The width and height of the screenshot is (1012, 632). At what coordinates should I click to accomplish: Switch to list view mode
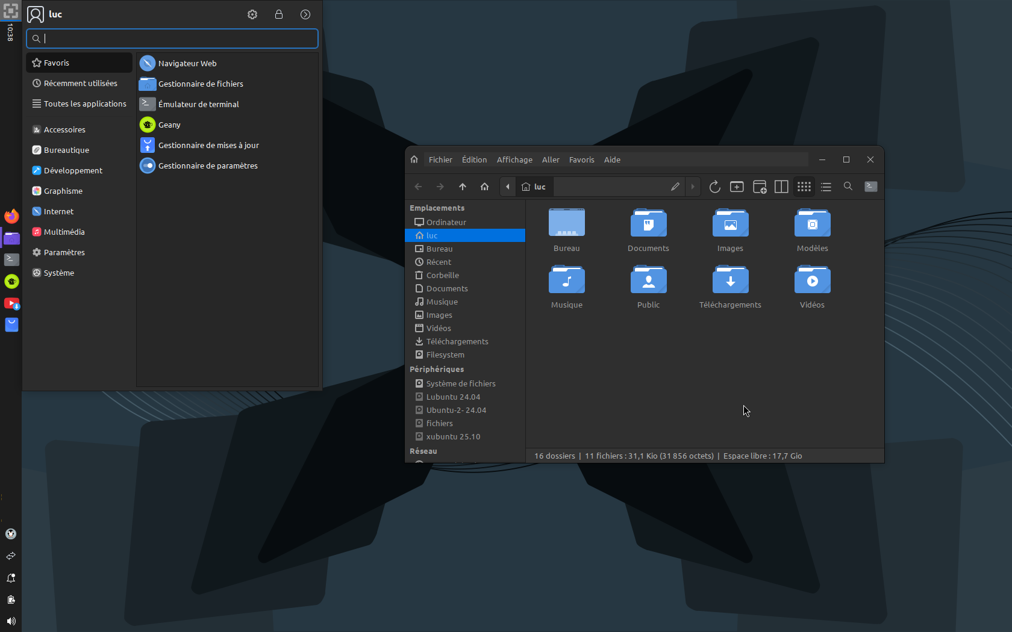click(826, 187)
